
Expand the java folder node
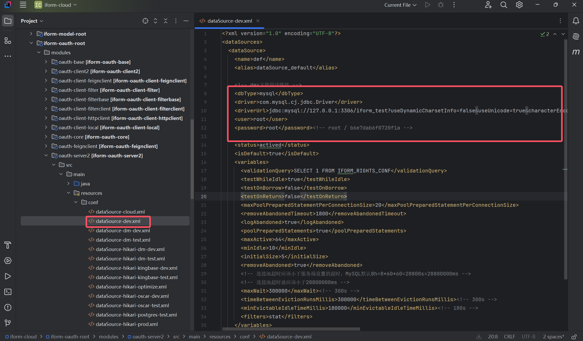(x=69, y=184)
